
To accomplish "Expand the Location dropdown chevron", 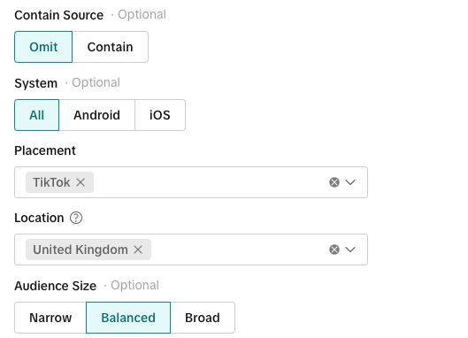I will coord(350,250).
